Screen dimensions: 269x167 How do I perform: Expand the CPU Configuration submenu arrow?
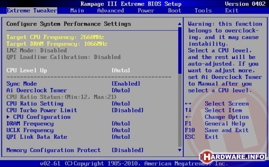tap(8, 117)
